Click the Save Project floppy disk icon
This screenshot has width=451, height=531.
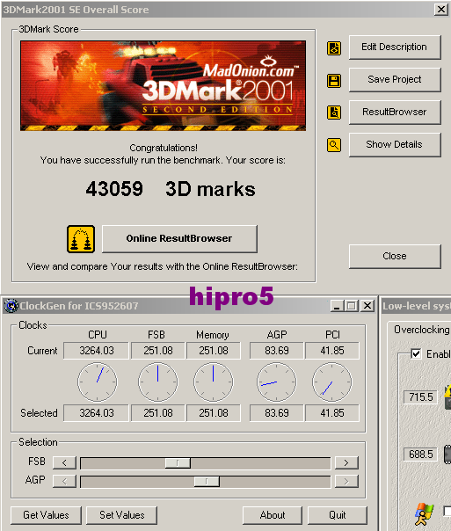pyautogui.click(x=334, y=81)
